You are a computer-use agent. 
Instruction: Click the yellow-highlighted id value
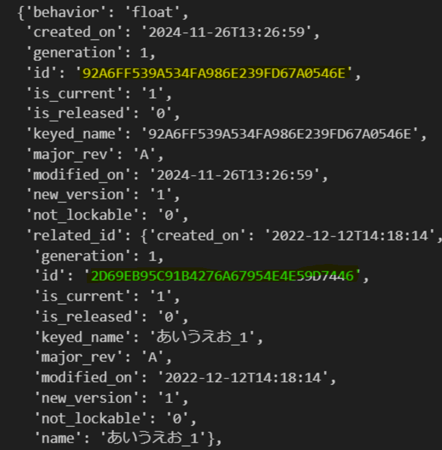(x=213, y=72)
